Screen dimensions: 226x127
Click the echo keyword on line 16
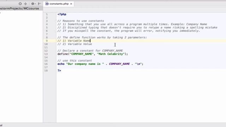coord(61,64)
